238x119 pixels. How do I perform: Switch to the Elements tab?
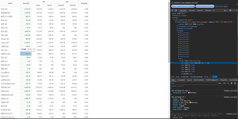(x=183, y=10)
